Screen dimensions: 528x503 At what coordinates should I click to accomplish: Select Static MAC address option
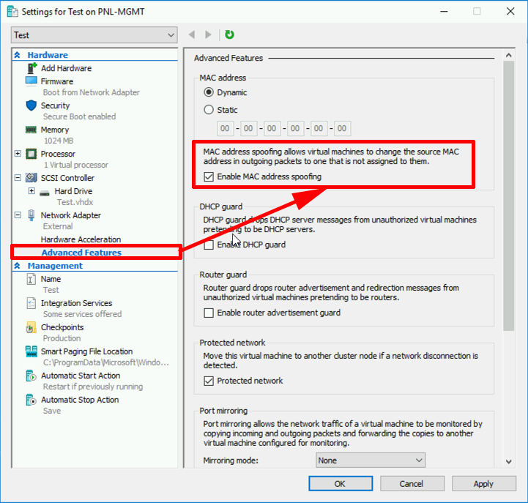click(209, 109)
